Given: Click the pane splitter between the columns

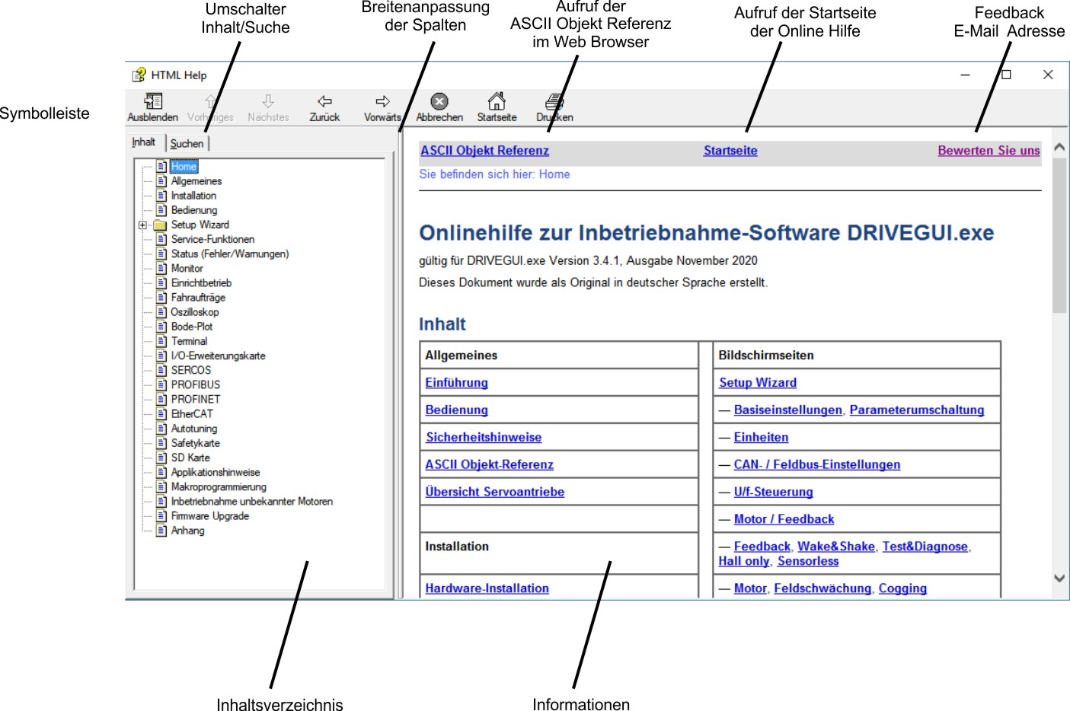Looking at the screenshot, I should click(x=398, y=365).
